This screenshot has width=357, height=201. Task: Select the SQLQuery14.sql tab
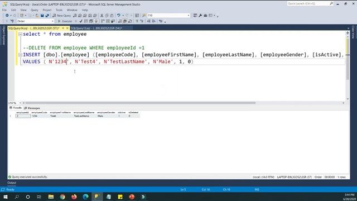(33, 28)
